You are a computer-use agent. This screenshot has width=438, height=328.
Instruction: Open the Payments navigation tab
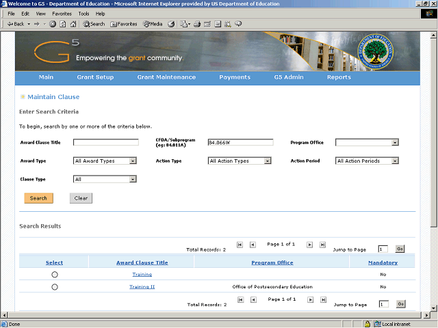pyautogui.click(x=235, y=77)
